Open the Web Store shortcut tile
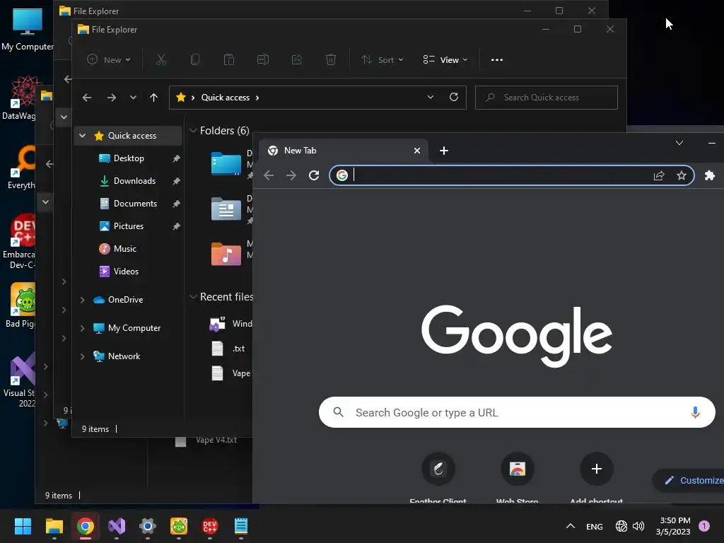The width and height of the screenshot is (724, 543). [517, 469]
